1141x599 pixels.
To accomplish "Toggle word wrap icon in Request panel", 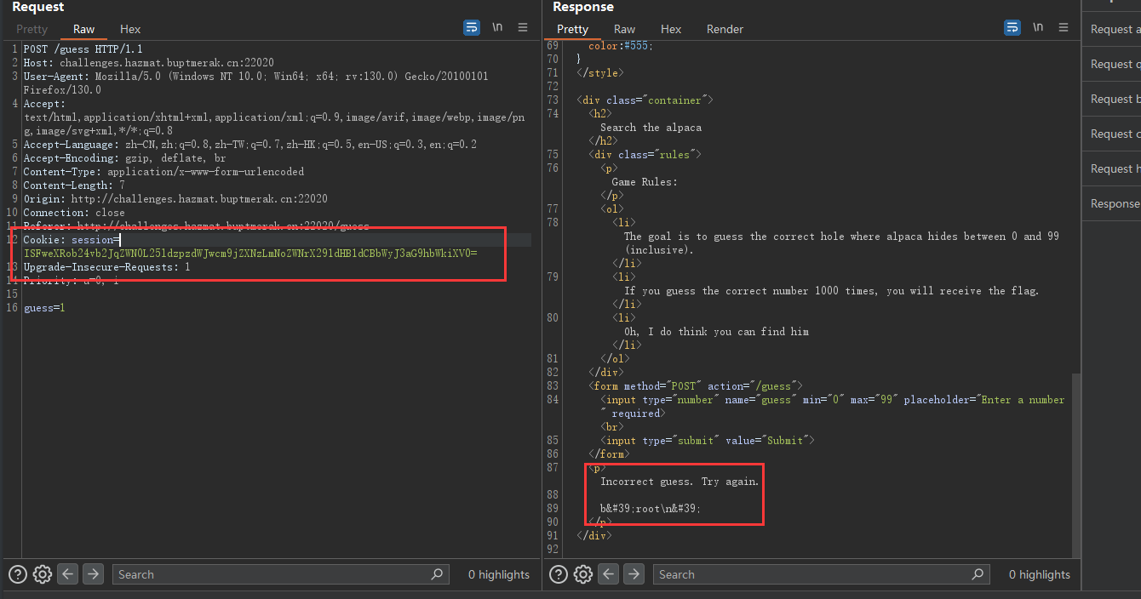I will coord(471,27).
